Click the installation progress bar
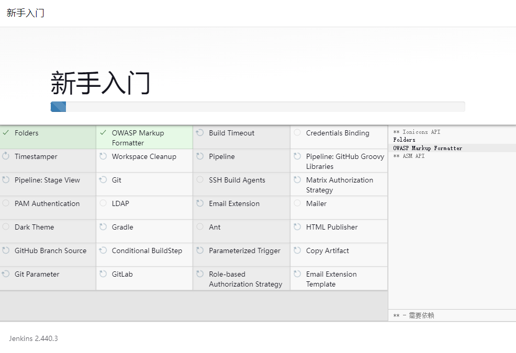 pyautogui.click(x=257, y=107)
